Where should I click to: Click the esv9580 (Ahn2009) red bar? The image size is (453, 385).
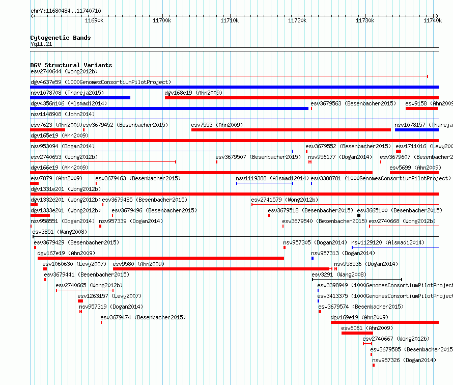pos(221,269)
